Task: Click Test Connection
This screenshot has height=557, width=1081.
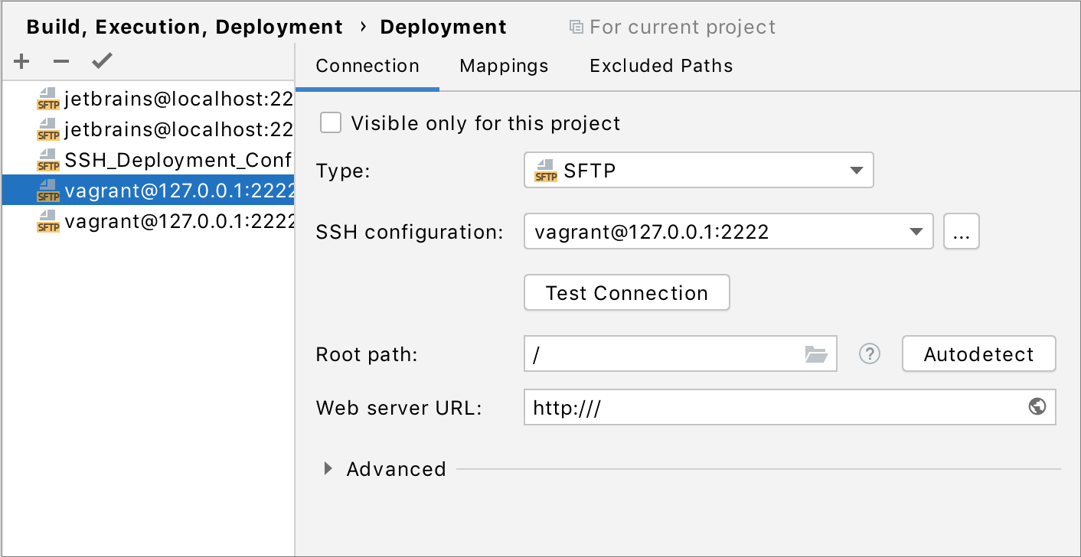Action: click(626, 292)
